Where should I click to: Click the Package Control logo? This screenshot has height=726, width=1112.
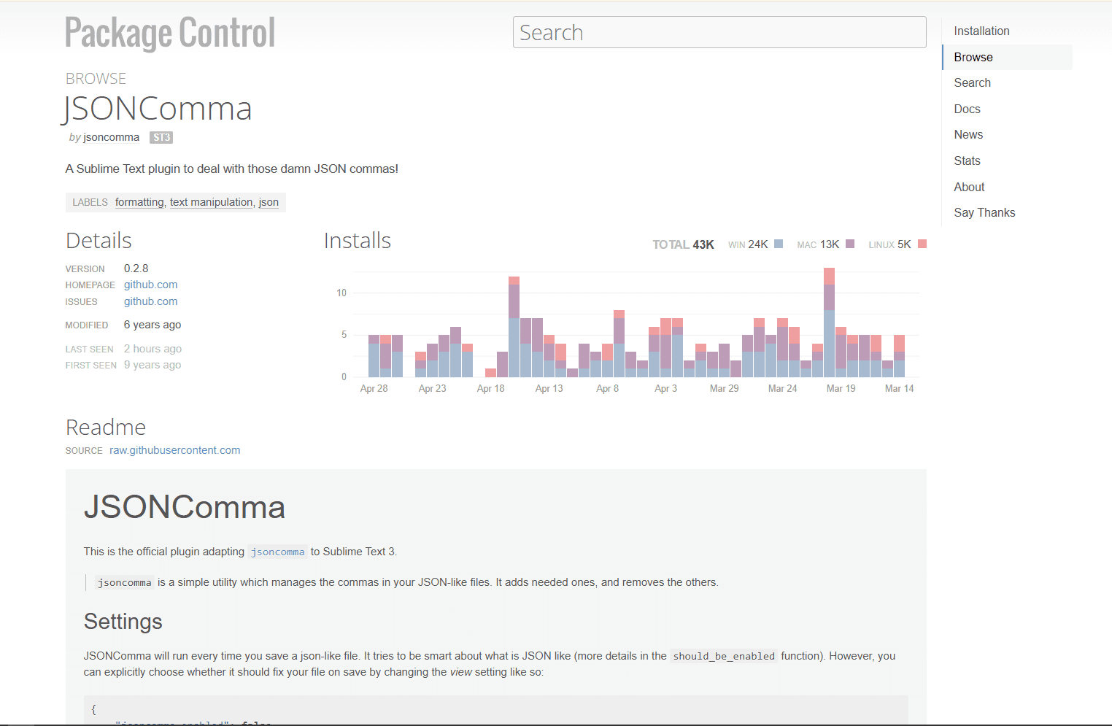[169, 32]
